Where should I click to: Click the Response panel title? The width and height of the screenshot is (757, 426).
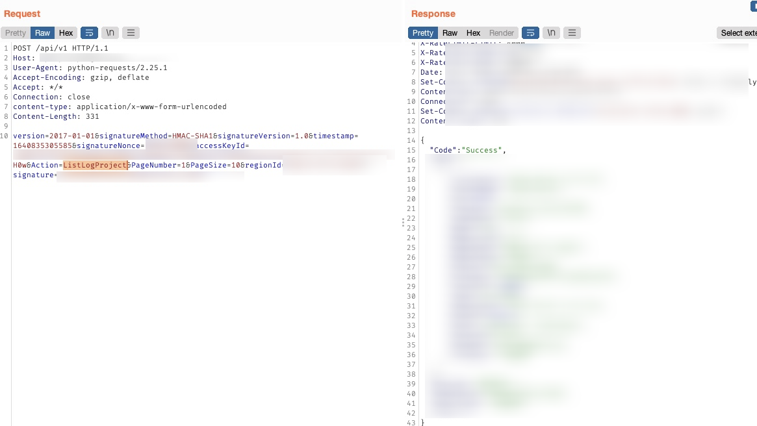pyautogui.click(x=433, y=14)
